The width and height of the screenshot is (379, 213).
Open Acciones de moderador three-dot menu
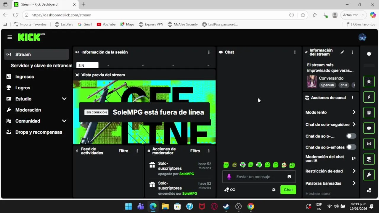tap(209, 151)
